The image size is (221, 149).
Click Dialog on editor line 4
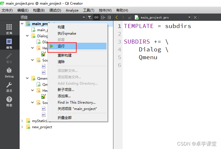point(150,50)
